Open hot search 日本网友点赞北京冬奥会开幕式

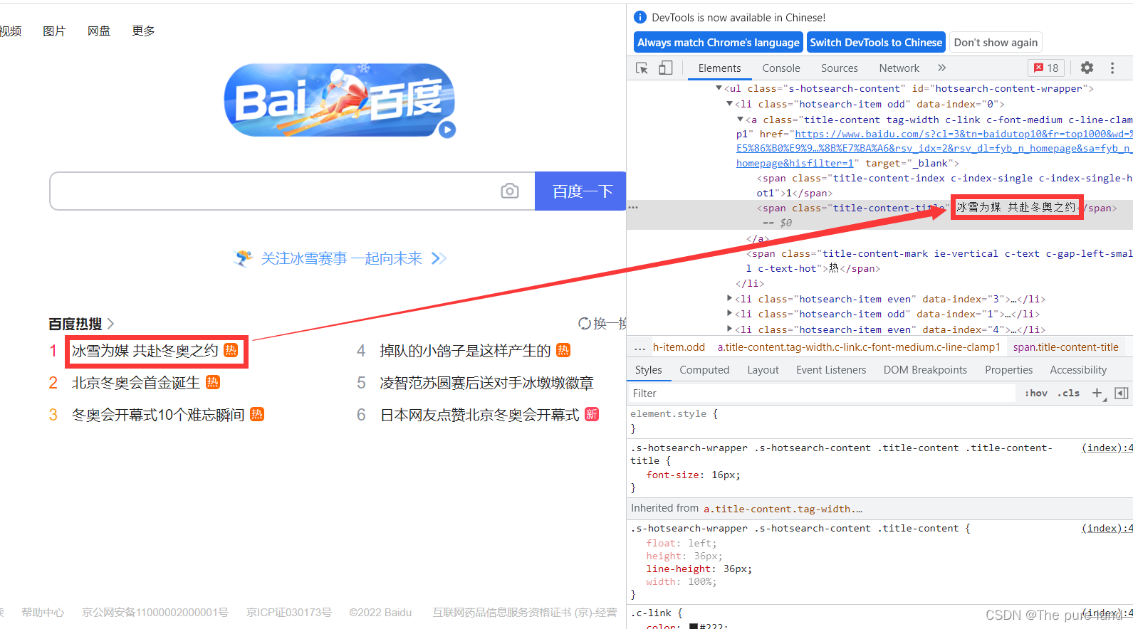click(x=479, y=415)
